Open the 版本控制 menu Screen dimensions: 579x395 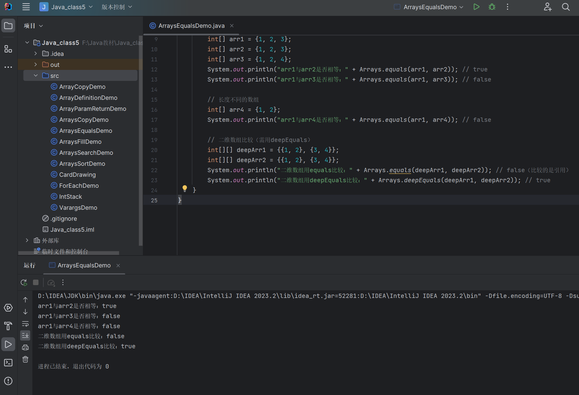[117, 7]
